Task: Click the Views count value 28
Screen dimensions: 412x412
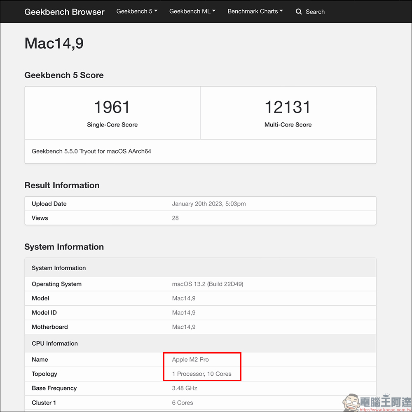Action: (175, 218)
